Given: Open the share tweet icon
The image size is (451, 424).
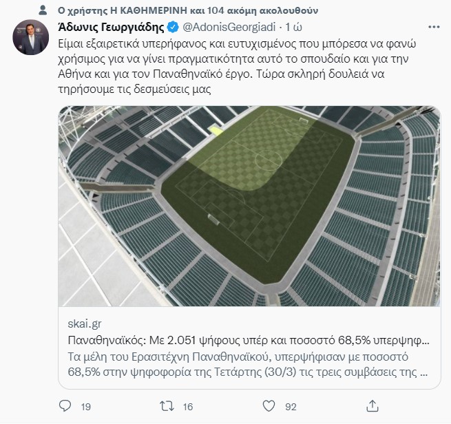Looking at the screenshot, I should pyautogui.click(x=373, y=406).
